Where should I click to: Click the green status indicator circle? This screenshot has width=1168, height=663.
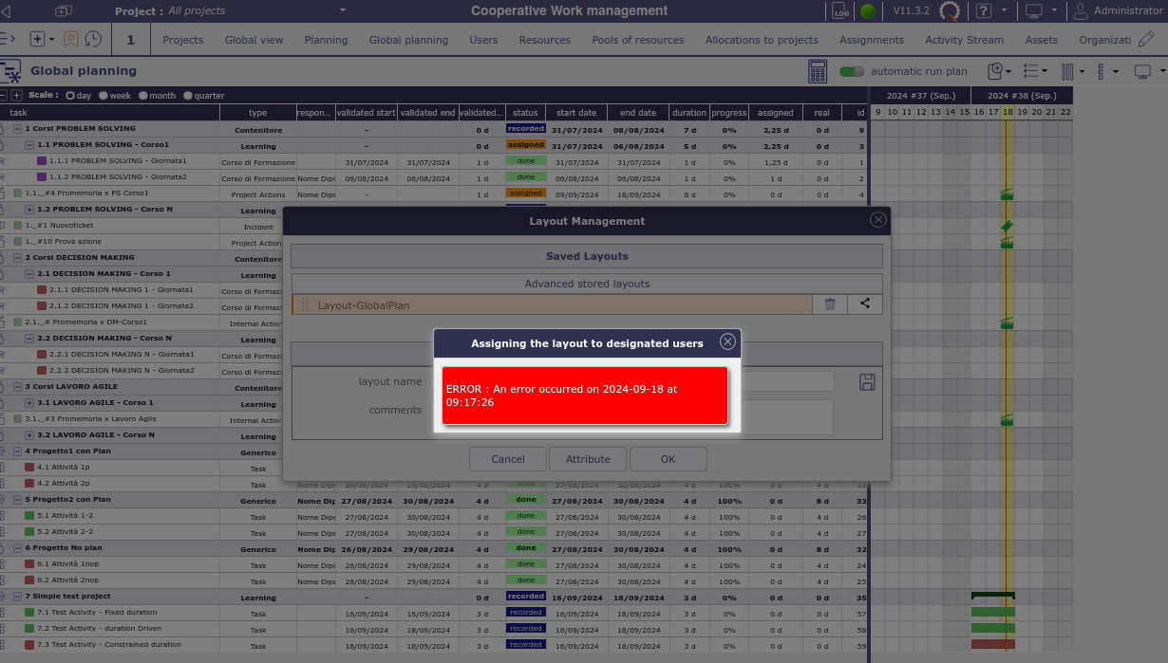(x=867, y=11)
